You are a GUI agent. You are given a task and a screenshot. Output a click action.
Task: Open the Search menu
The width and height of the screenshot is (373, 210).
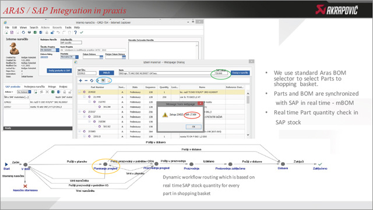click(x=34, y=27)
